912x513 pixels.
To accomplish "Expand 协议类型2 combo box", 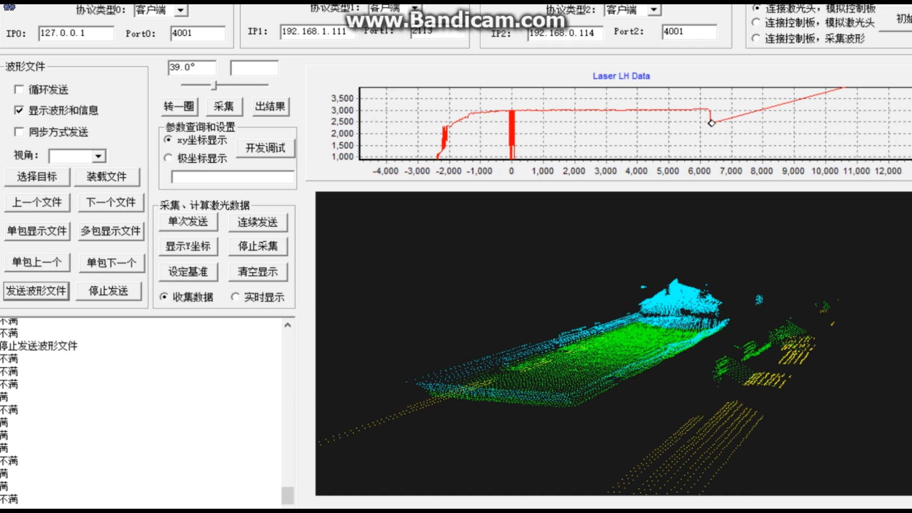I will 654,9.
